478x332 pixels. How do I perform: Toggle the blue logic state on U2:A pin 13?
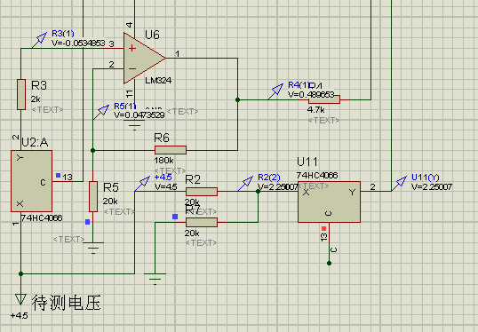point(59,176)
